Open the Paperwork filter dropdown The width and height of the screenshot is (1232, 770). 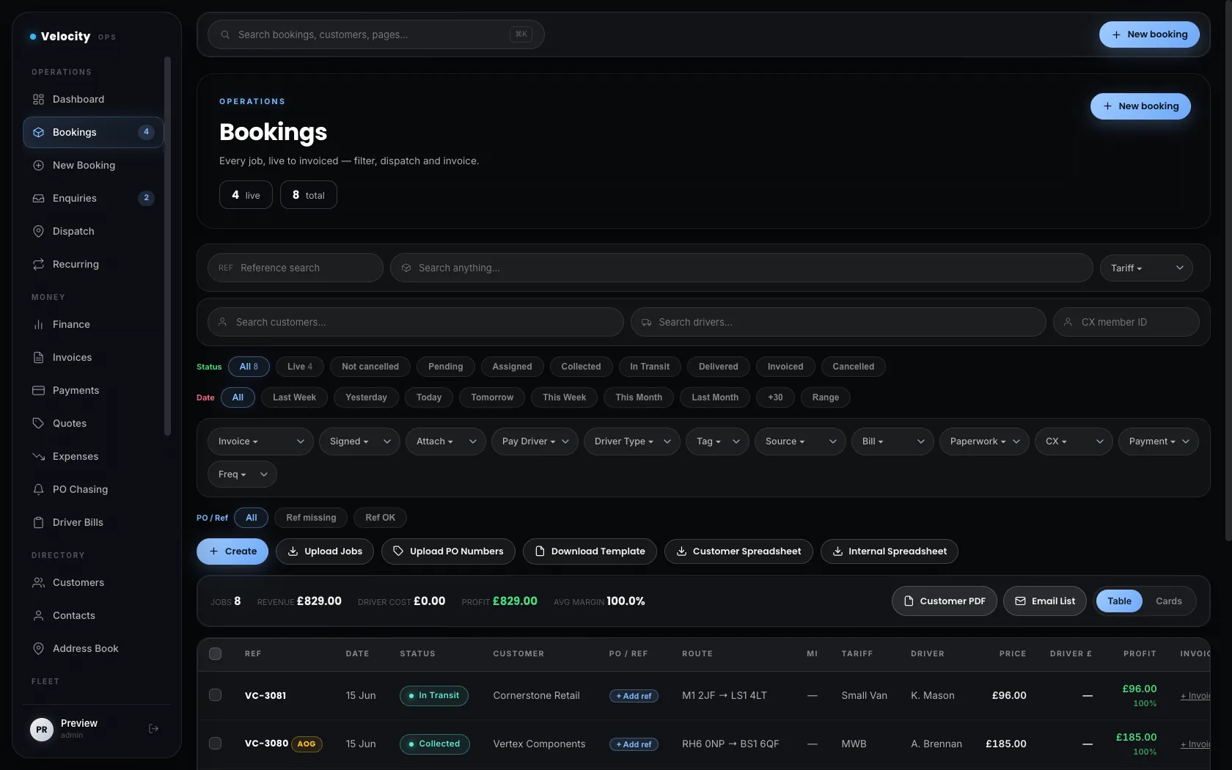click(984, 441)
